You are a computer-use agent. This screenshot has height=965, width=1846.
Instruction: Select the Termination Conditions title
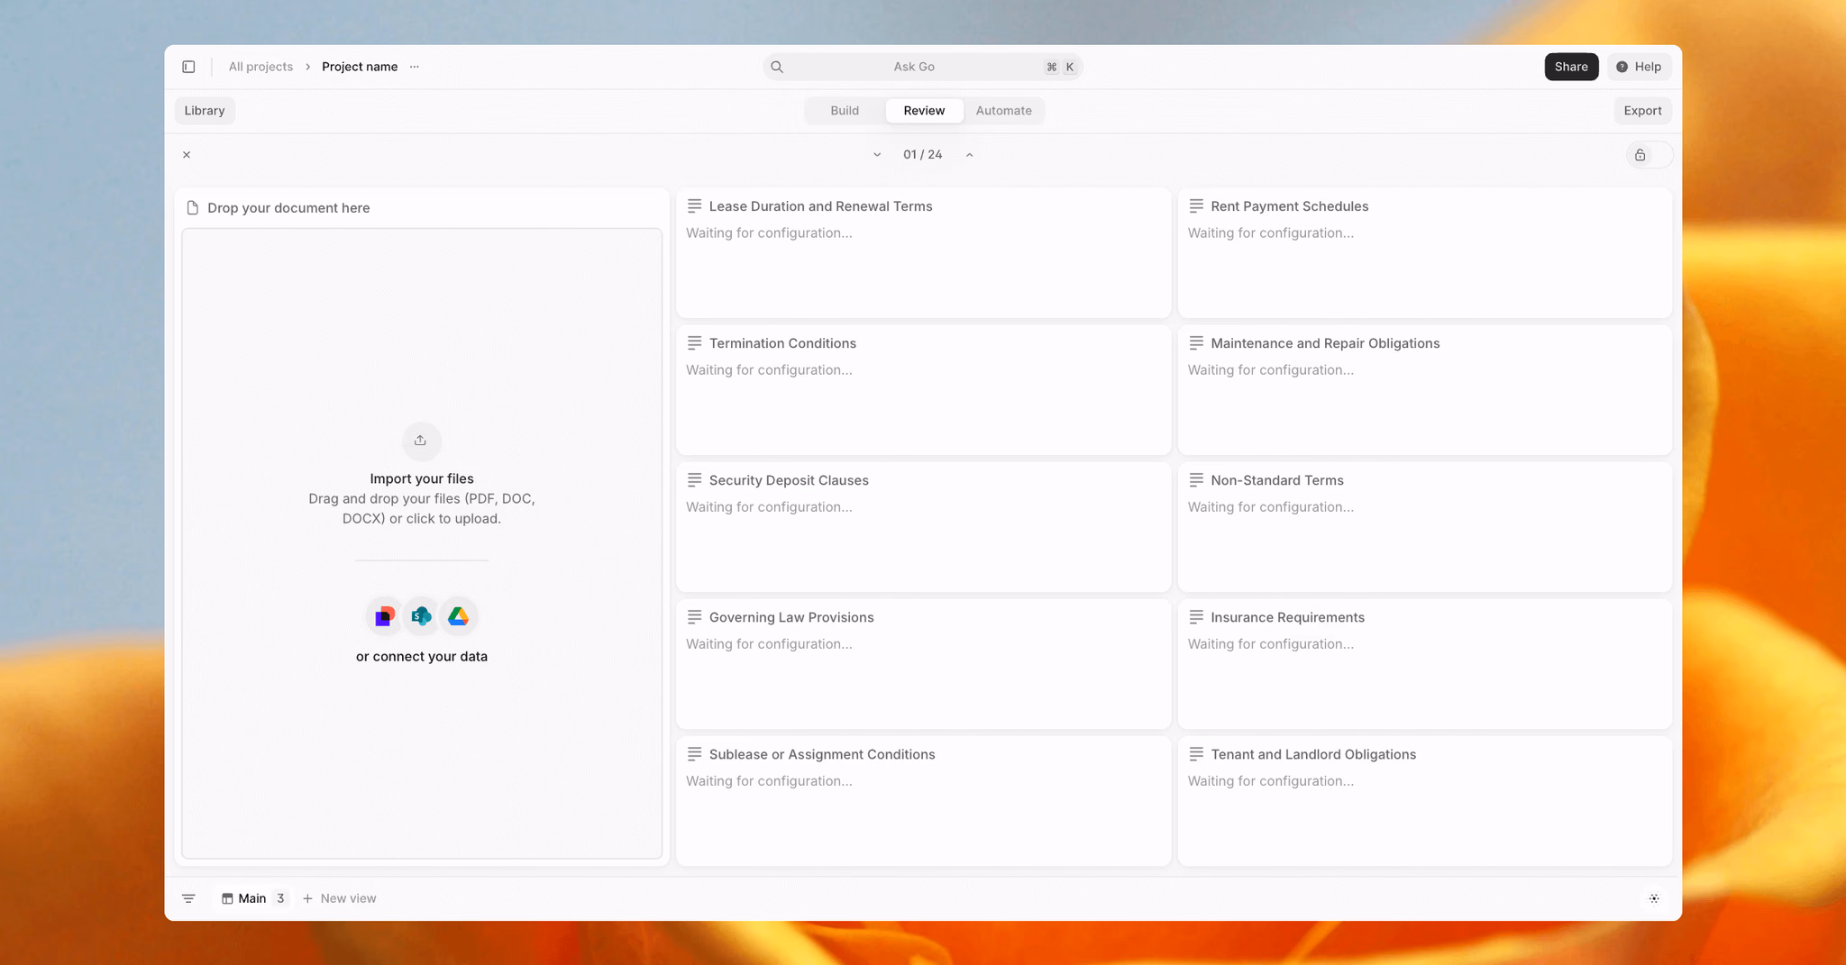[x=782, y=343]
